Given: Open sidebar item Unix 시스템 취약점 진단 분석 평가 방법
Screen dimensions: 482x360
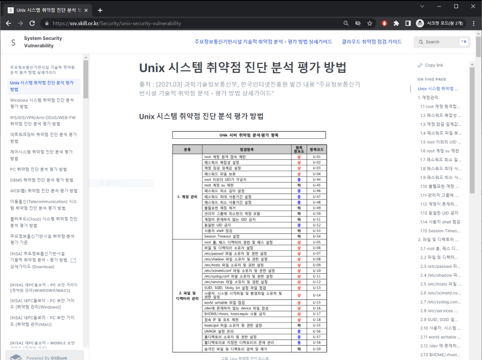Looking at the screenshot, I should 44,86.
